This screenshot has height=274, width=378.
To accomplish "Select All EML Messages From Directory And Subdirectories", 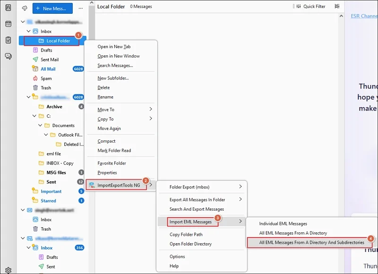I will (x=311, y=242).
